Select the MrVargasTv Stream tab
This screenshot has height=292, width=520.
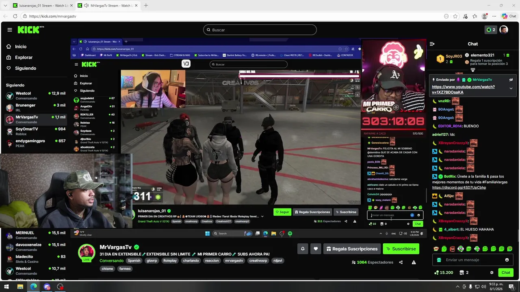coord(108,6)
